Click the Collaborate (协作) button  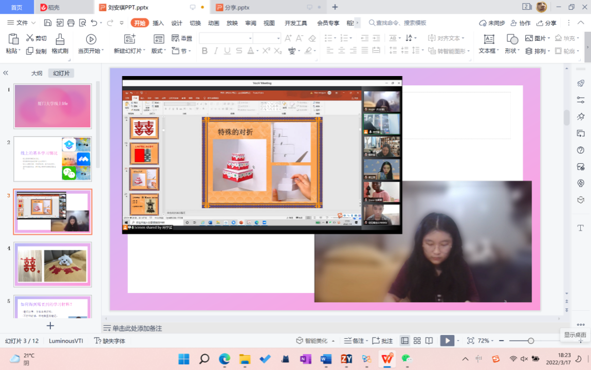coord(520,23)
